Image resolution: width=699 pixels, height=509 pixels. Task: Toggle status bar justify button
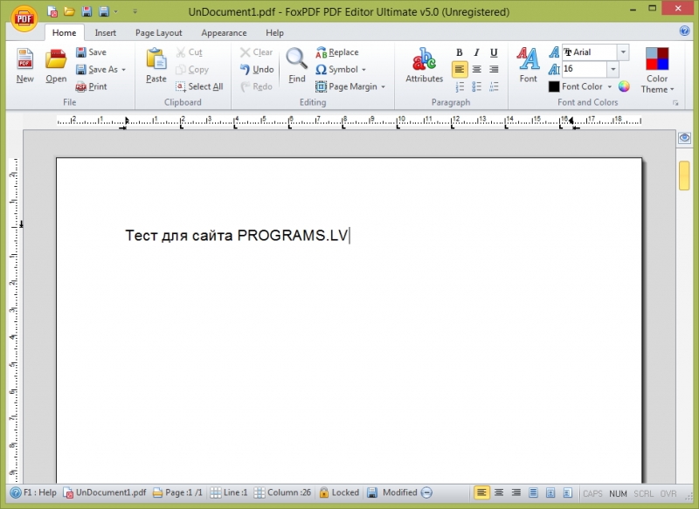click(x=533, y=492)
